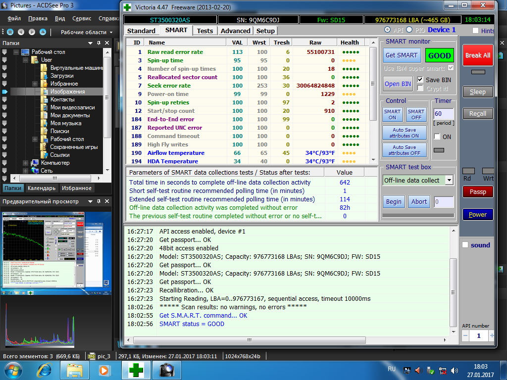
Task: Collapse the User tree node
Action: (x=25, y=60)
